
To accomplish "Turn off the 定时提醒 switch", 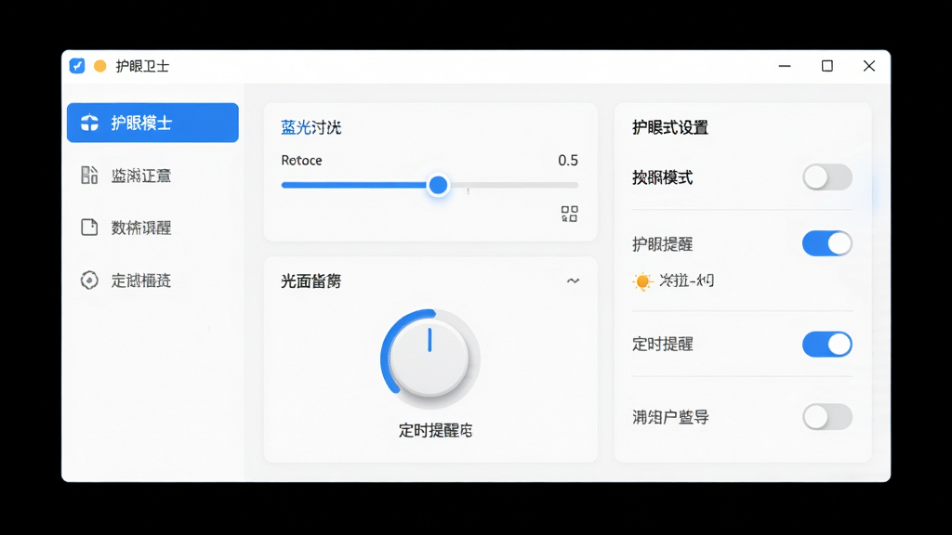I will pyautogui.click(x=826, y=344).
